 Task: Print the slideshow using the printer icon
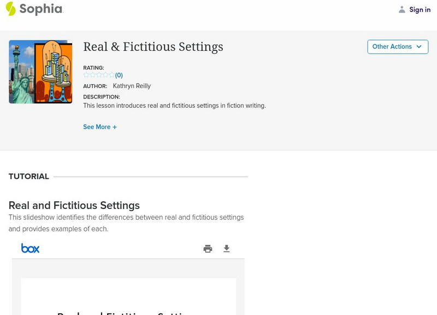click(x=208, y=249)
